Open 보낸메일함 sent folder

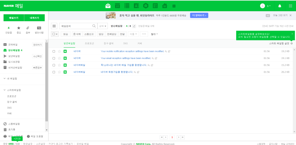tap(14, 56)
